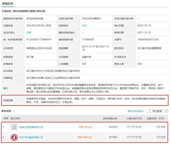This screenshot has width=171, height=144.
Task: Click the 股东信息 section heading
Action: tap(6, 111)
